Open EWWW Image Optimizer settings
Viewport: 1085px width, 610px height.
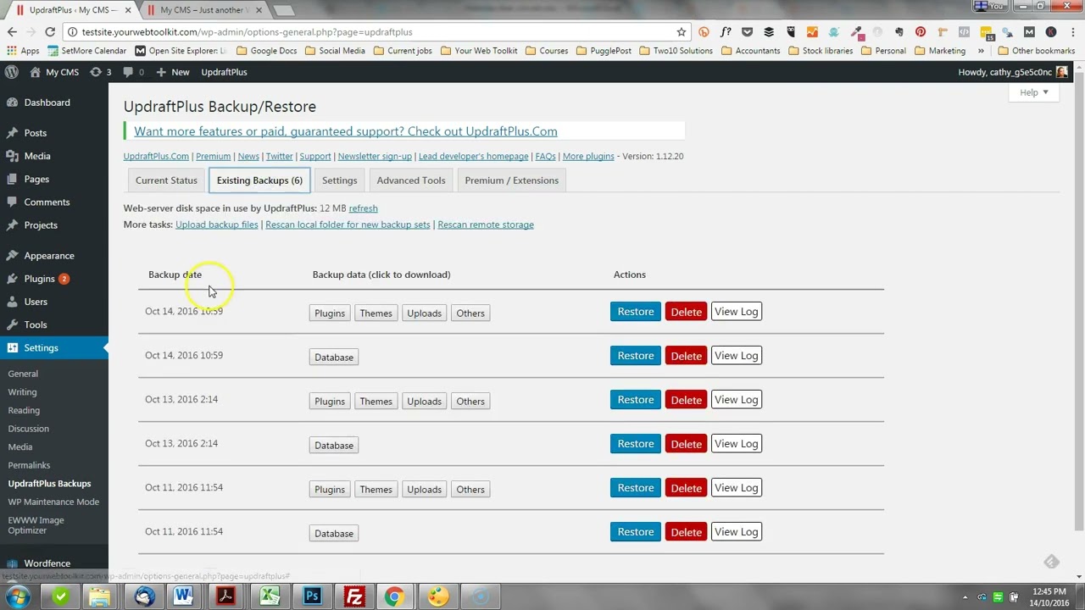(36, 525)
